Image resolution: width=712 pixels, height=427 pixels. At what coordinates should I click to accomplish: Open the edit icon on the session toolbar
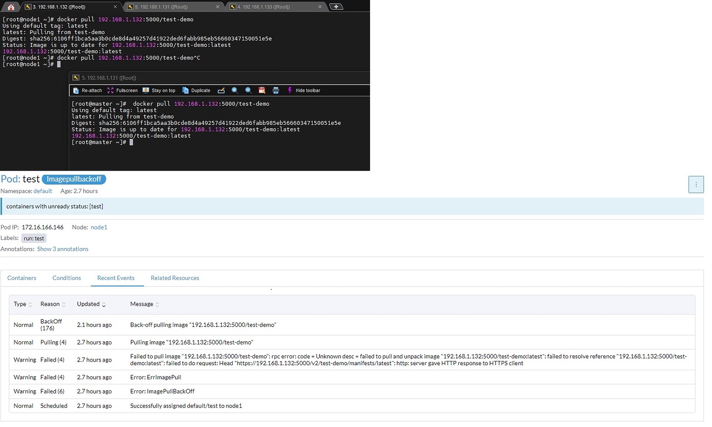tap(221, 90)
